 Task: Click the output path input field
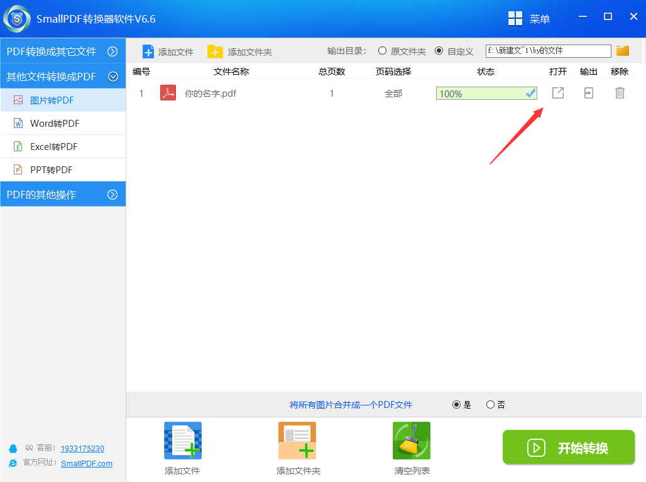click(x=549, y=51)
